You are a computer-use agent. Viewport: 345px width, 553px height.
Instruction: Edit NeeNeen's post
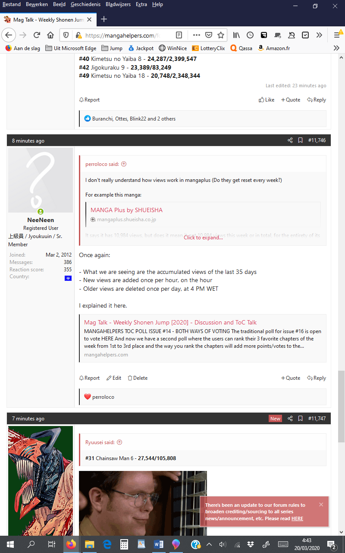114,378
